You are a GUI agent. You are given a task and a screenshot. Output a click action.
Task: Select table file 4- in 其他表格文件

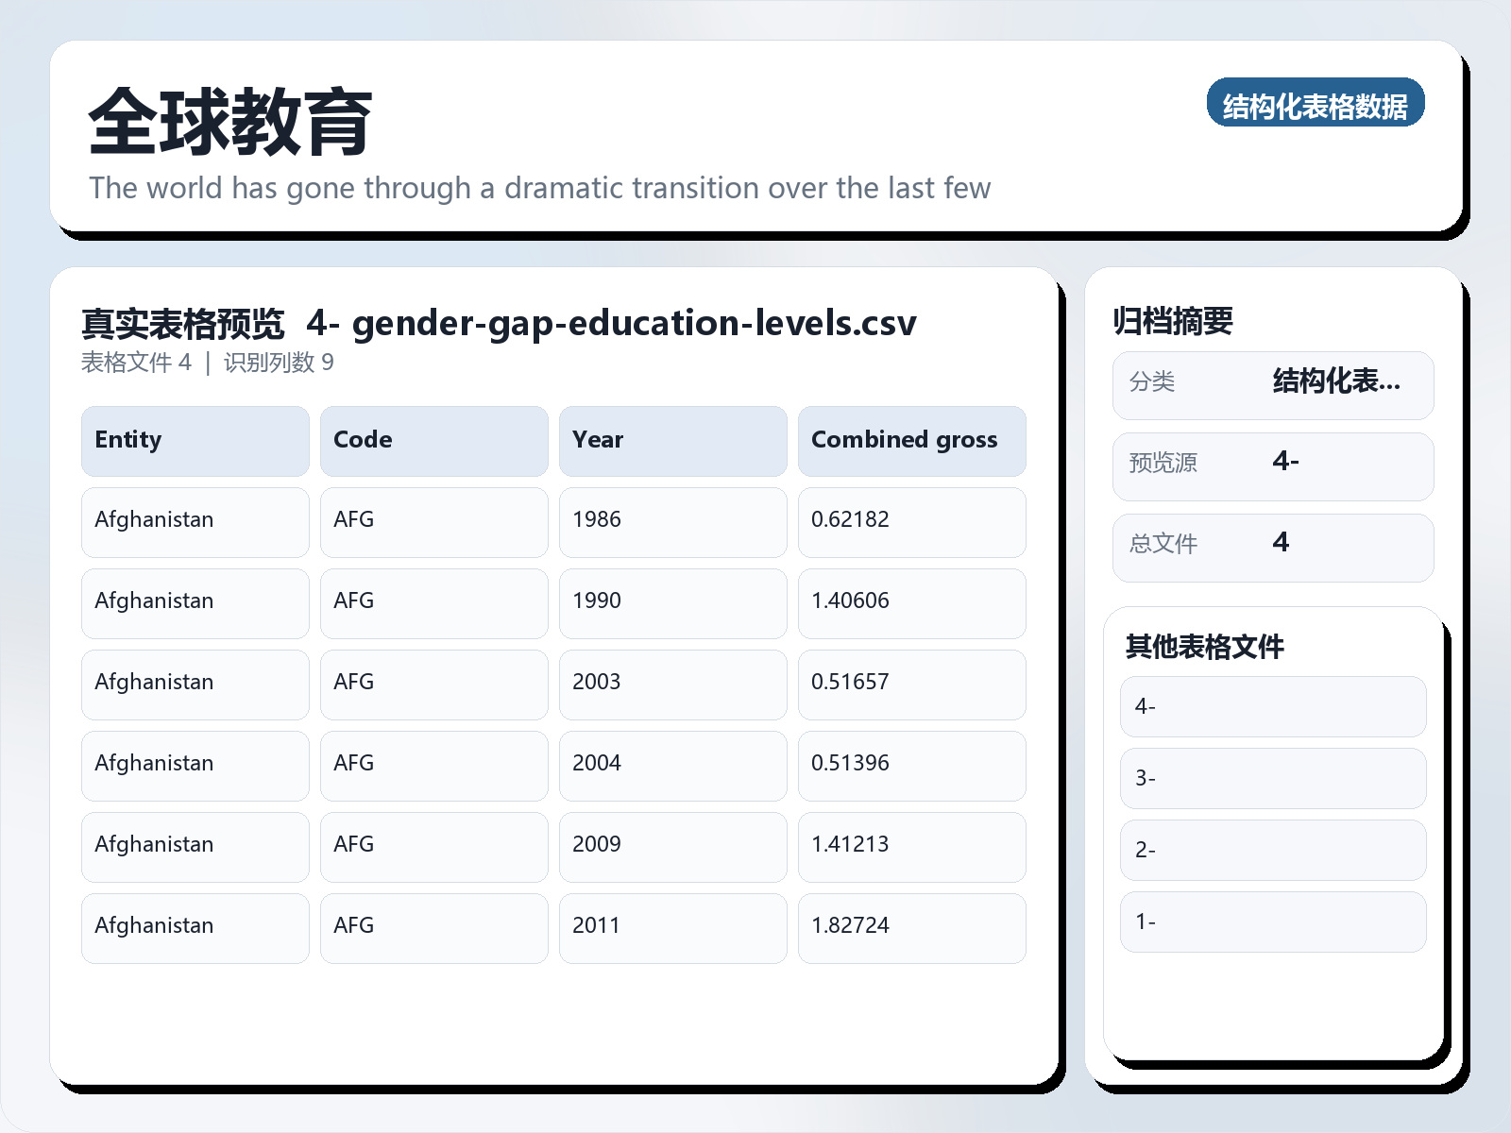[1272, 706]
